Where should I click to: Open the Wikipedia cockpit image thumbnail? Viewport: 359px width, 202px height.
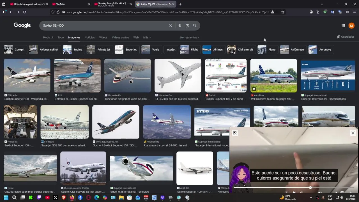coord(20,122)
